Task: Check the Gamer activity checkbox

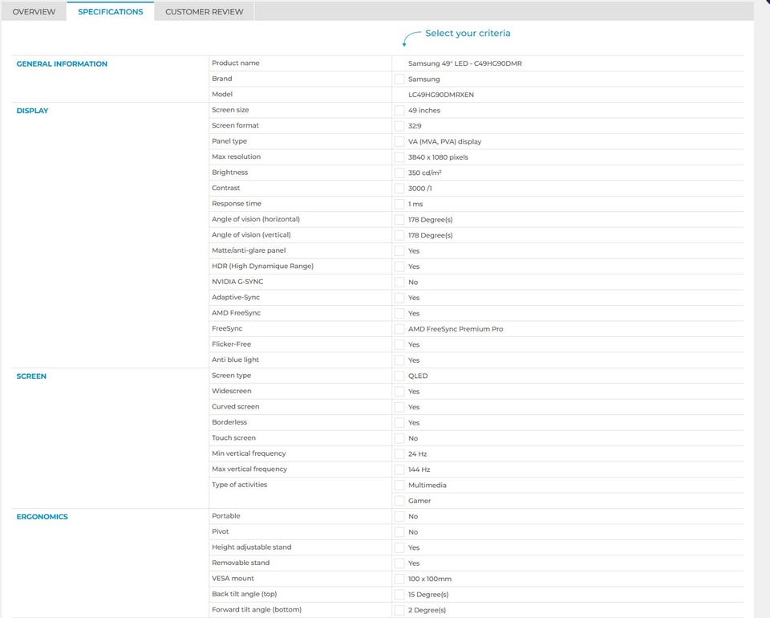Action: click(399, 501)
